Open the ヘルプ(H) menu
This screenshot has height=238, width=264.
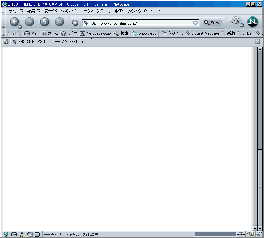click(x=158, y=11)
